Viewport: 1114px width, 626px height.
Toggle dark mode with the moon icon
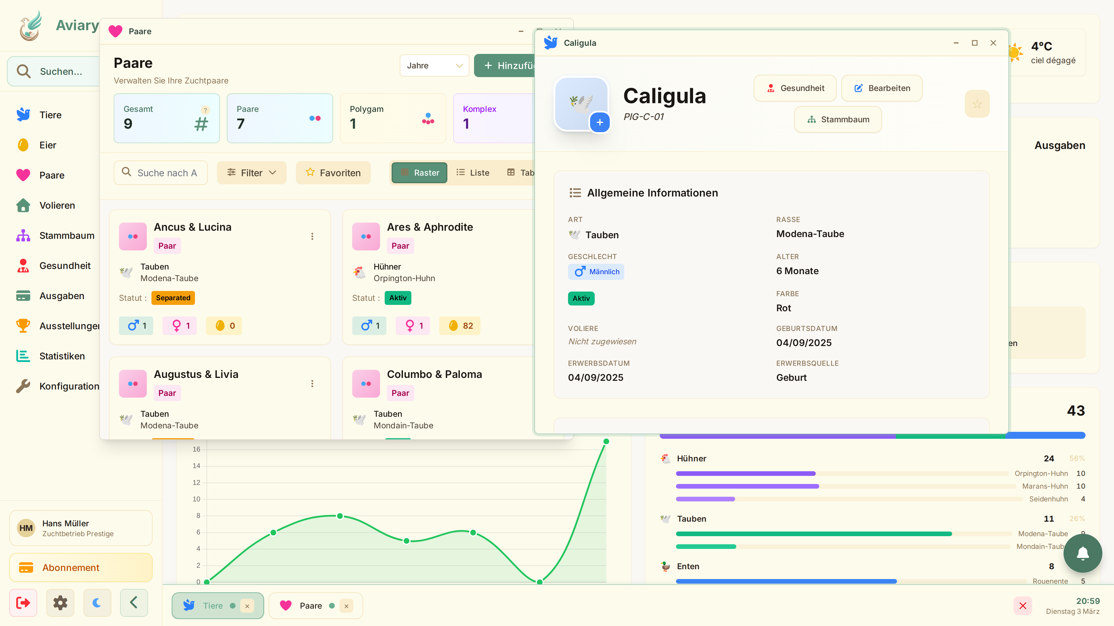click(x=97, y=603)
